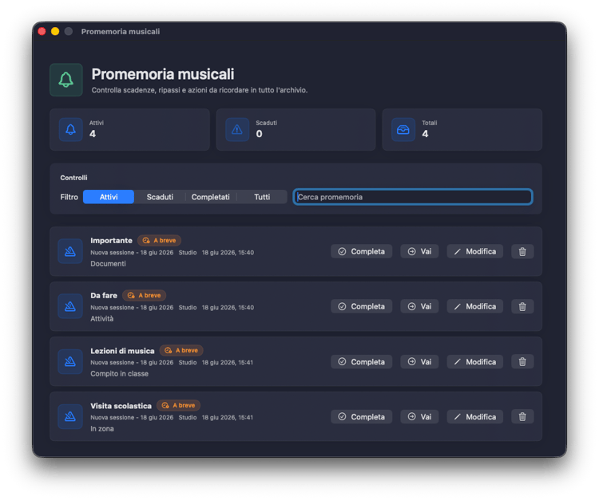599x500 pixels.
Task: Click the metronome icon of Lezioni di musica
Action: tap(70, 361)
